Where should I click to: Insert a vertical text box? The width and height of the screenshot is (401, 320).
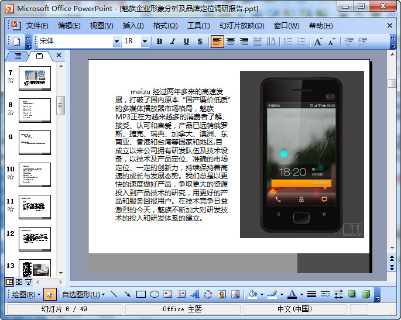pos(181,294)
